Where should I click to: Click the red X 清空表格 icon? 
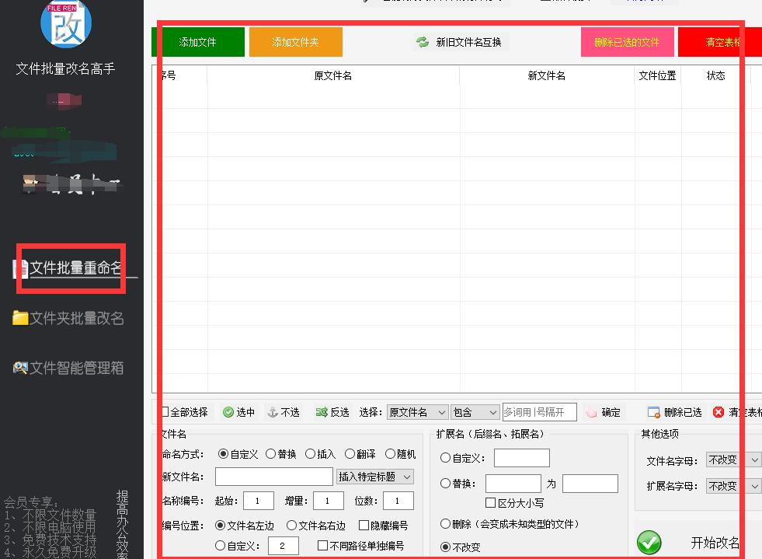[719, 413]
